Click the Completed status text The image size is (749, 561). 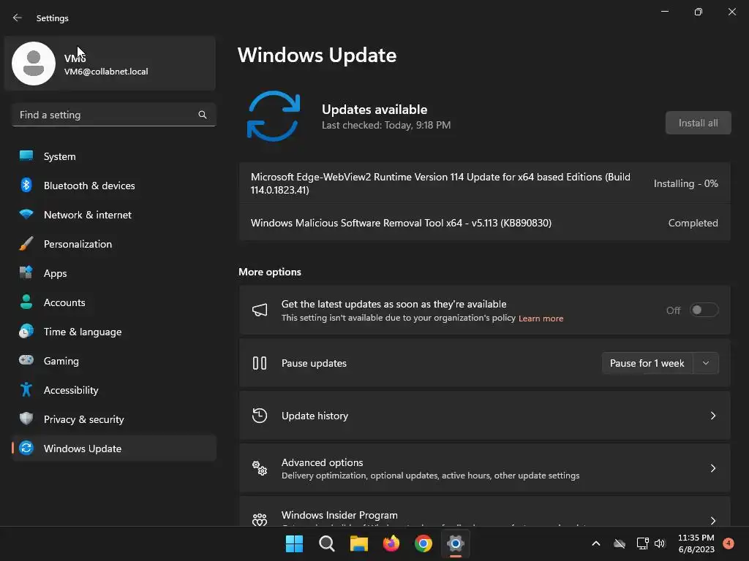[x=693, y=224]
